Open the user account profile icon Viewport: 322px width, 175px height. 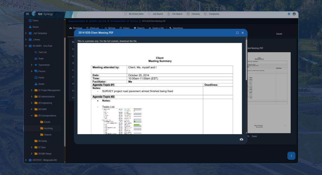(x=294, y=14)
